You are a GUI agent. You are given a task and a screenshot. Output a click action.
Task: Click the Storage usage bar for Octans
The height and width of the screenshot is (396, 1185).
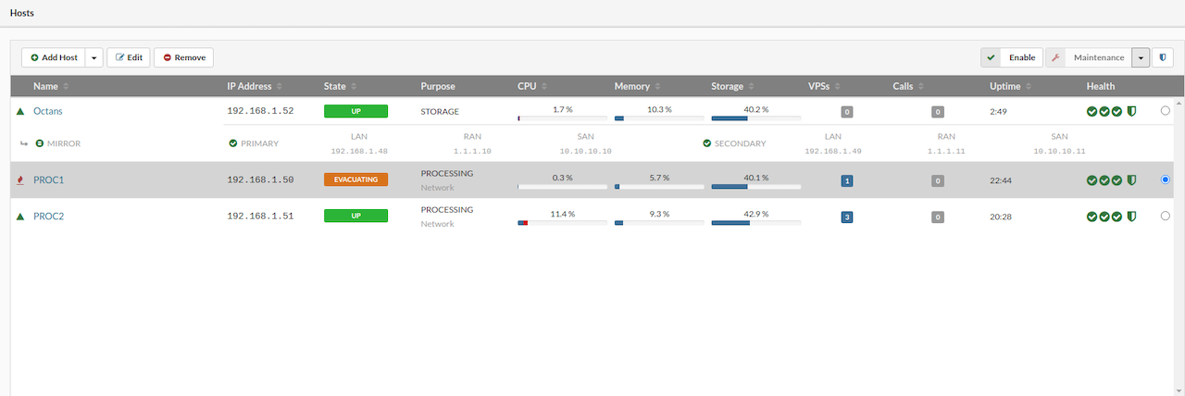pos(755,118)
